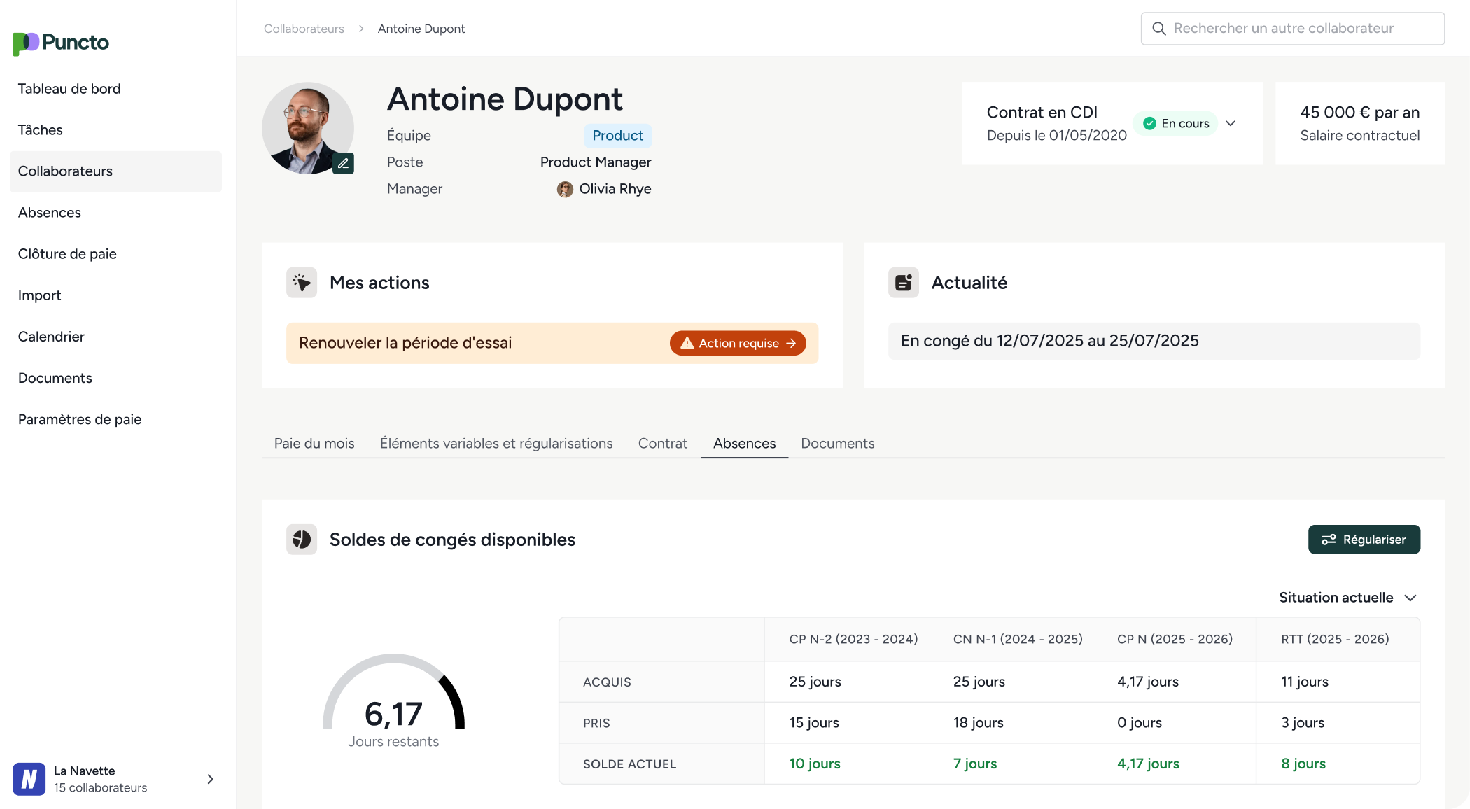This screenshot has height=809, width=1470.
Task: Expand the contract status chevron
Action: coord(1231,124)
